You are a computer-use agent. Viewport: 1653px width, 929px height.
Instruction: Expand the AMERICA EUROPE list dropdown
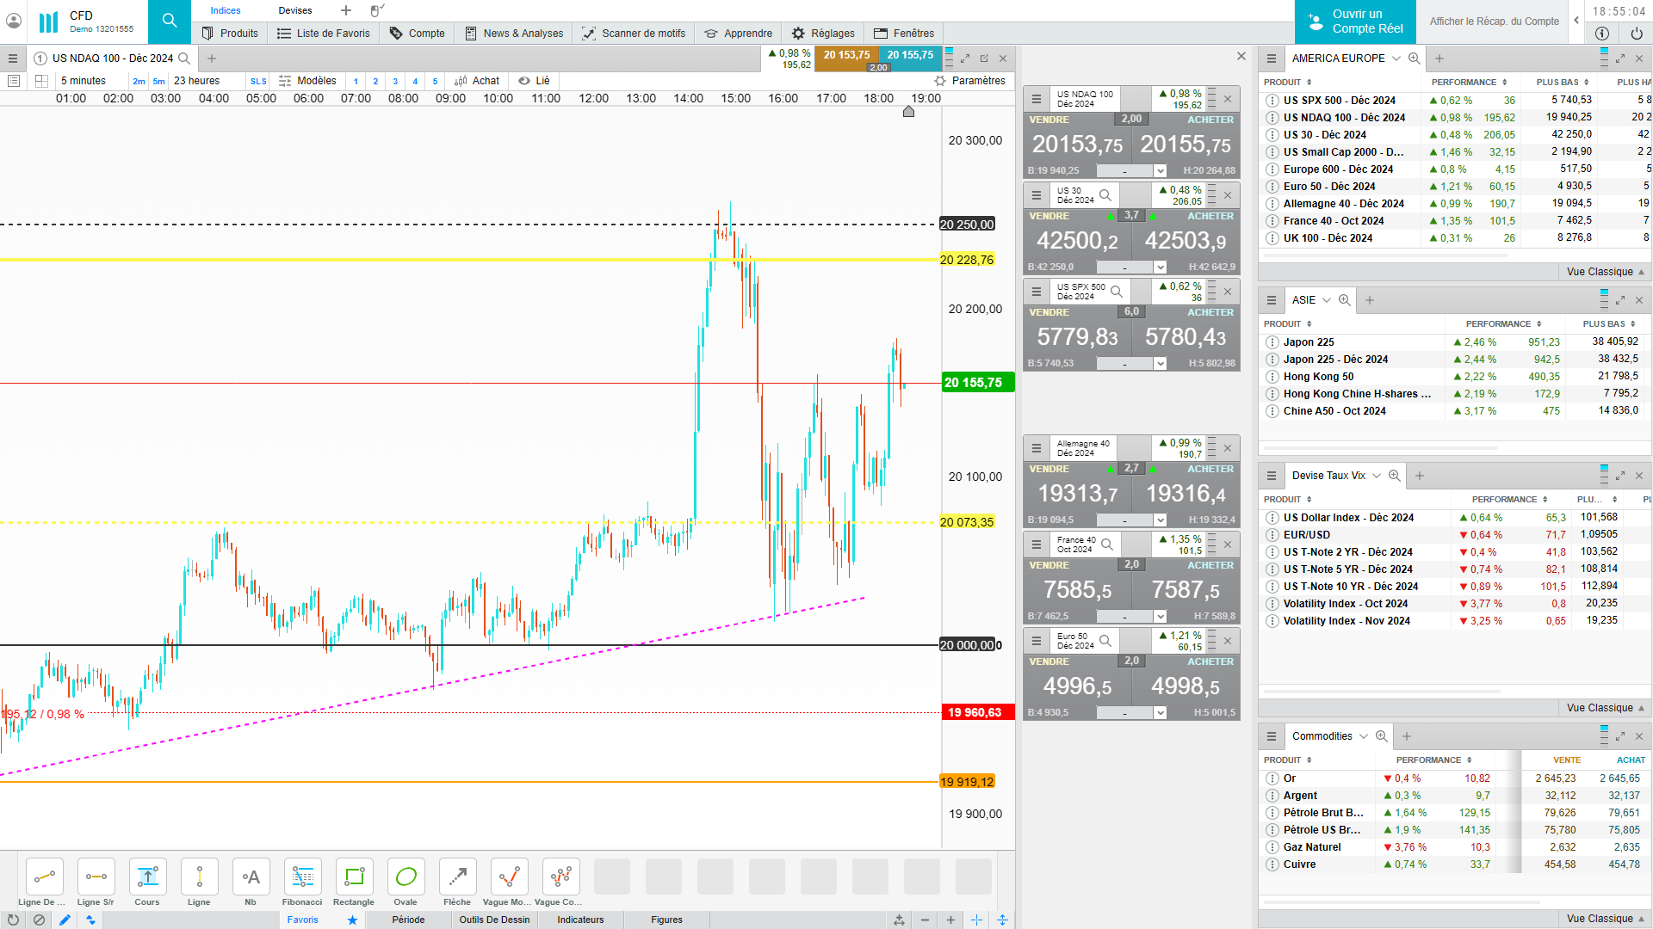[x=1396, y=58]
